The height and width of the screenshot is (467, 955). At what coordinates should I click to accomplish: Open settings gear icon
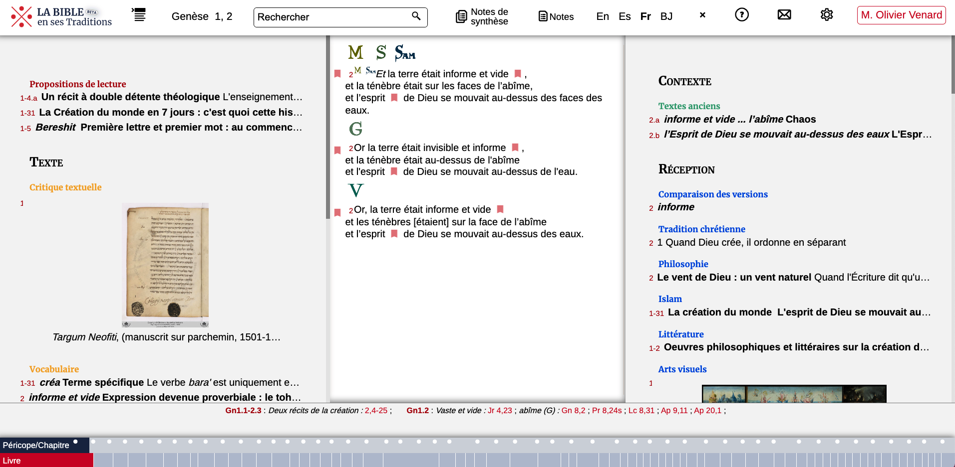[827, 14]
